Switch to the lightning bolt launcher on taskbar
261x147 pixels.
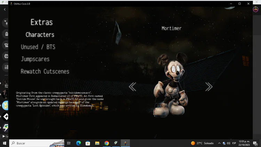tap(116, 143)
